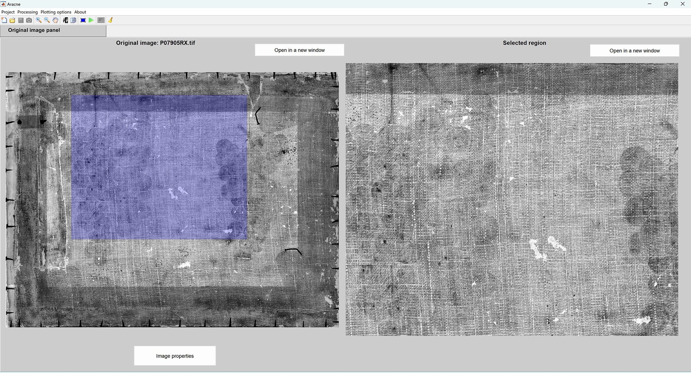Select the zoom in magnifier tool

tap(39, 20)
